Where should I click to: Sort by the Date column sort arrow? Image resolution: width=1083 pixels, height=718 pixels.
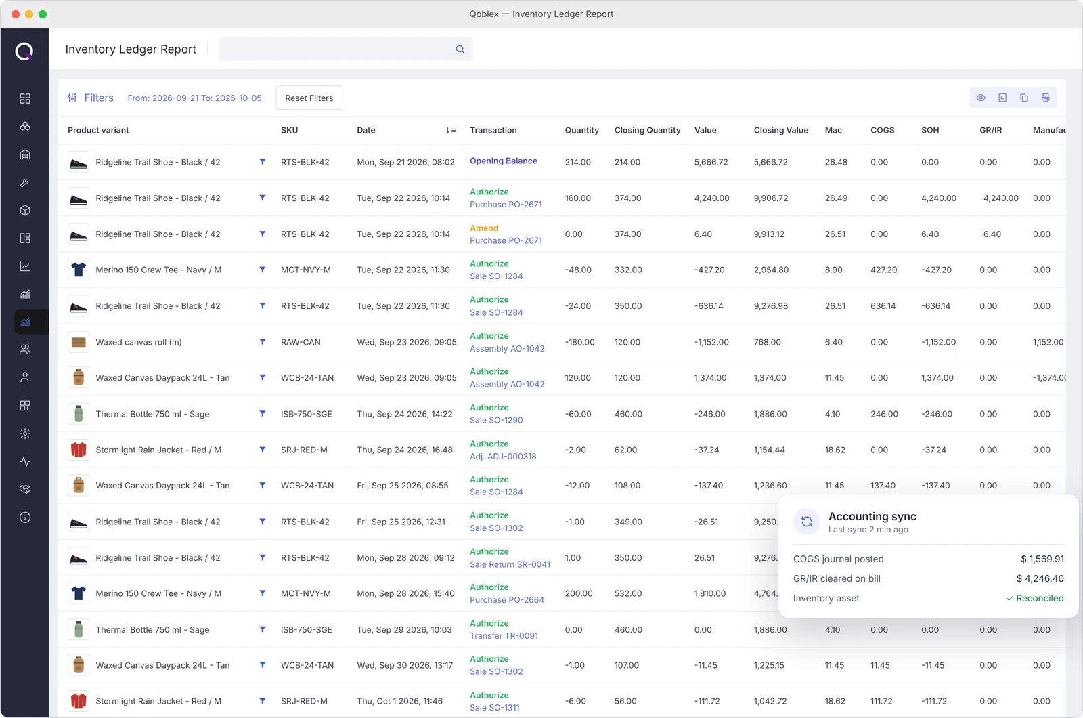(451, 130)
